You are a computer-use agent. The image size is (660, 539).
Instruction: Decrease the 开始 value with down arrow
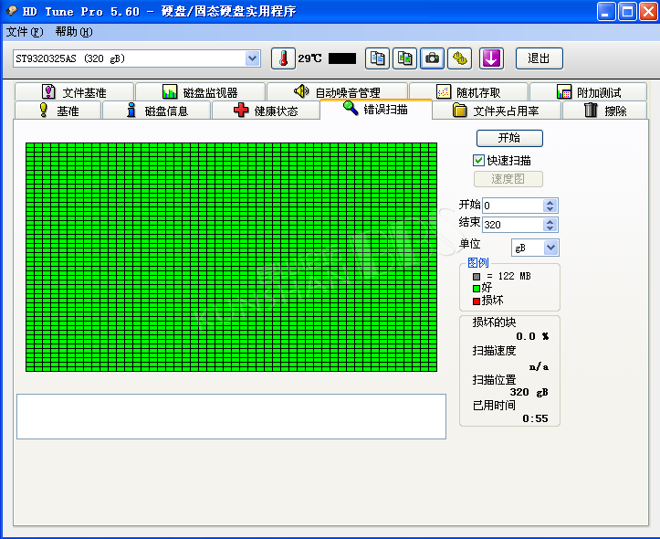tap(550, 209)
